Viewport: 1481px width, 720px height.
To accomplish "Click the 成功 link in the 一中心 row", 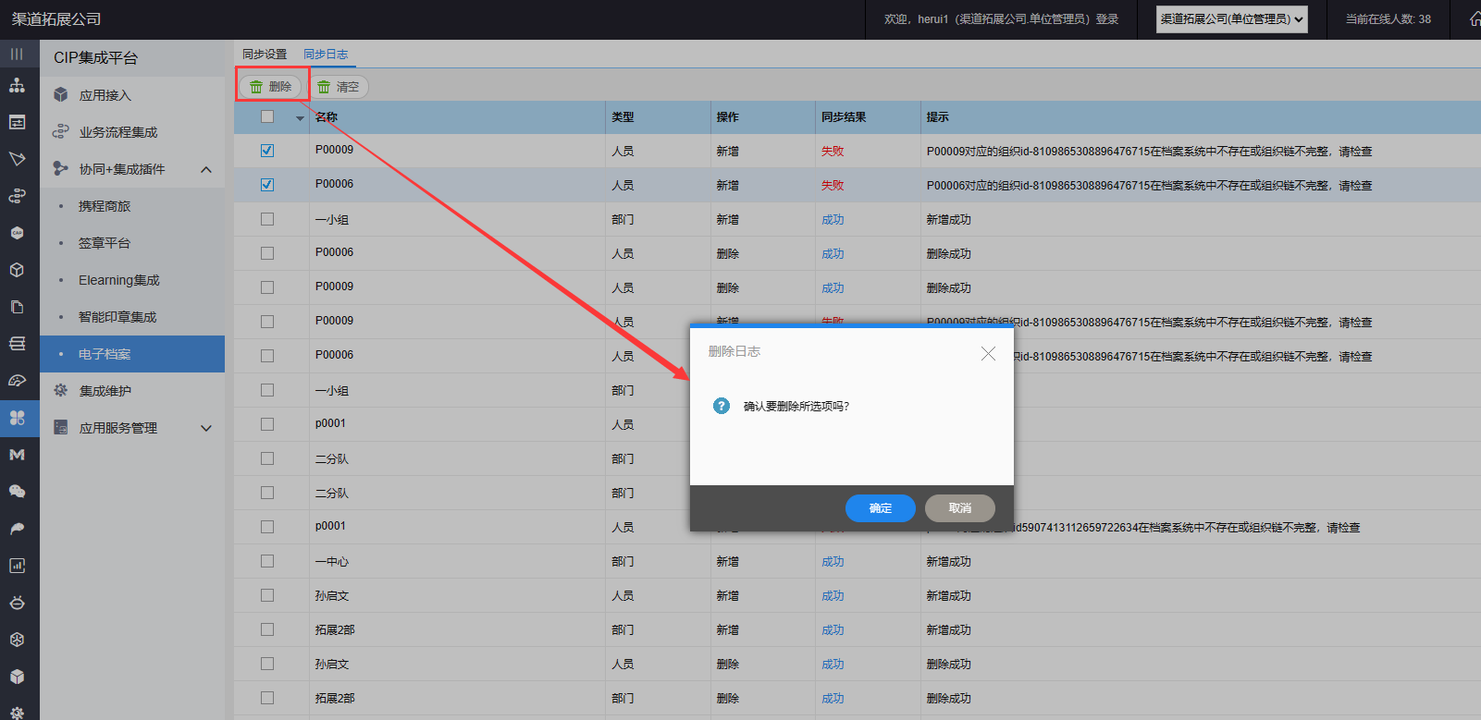I will click(833, 562).
